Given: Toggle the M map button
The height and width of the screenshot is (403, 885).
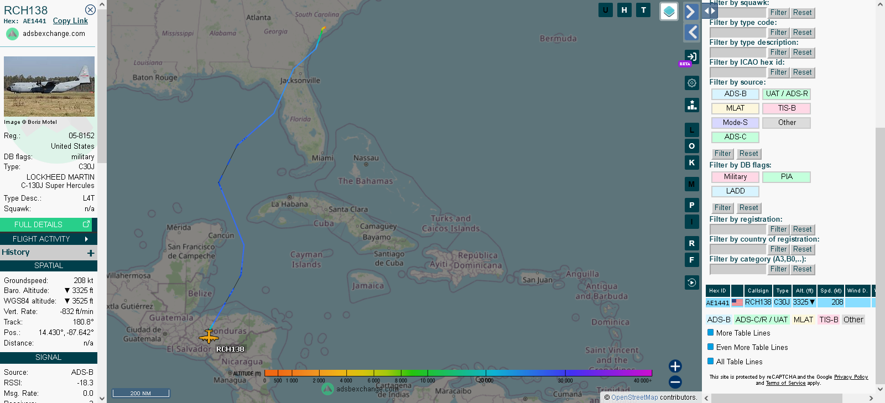Looking at the screenshot, I should click(691, 184).
